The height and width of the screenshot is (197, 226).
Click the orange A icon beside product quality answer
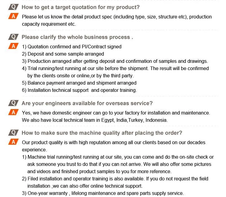point(13,142)
